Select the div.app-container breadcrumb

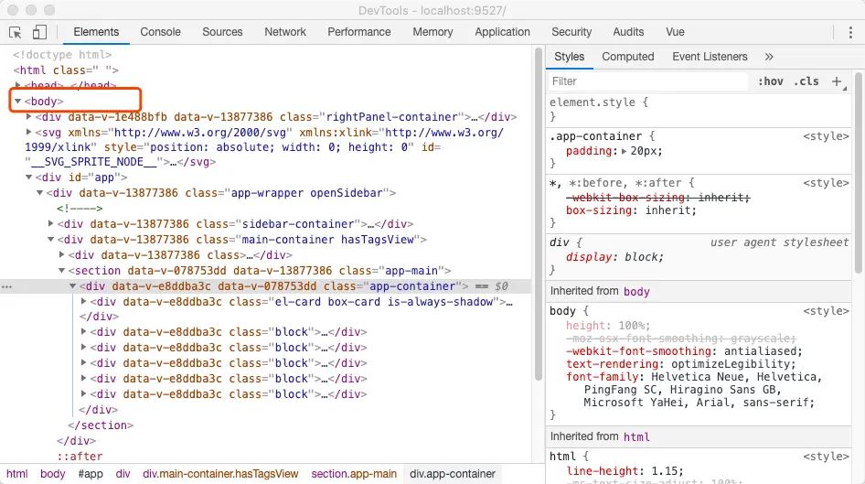click(453, 474)
